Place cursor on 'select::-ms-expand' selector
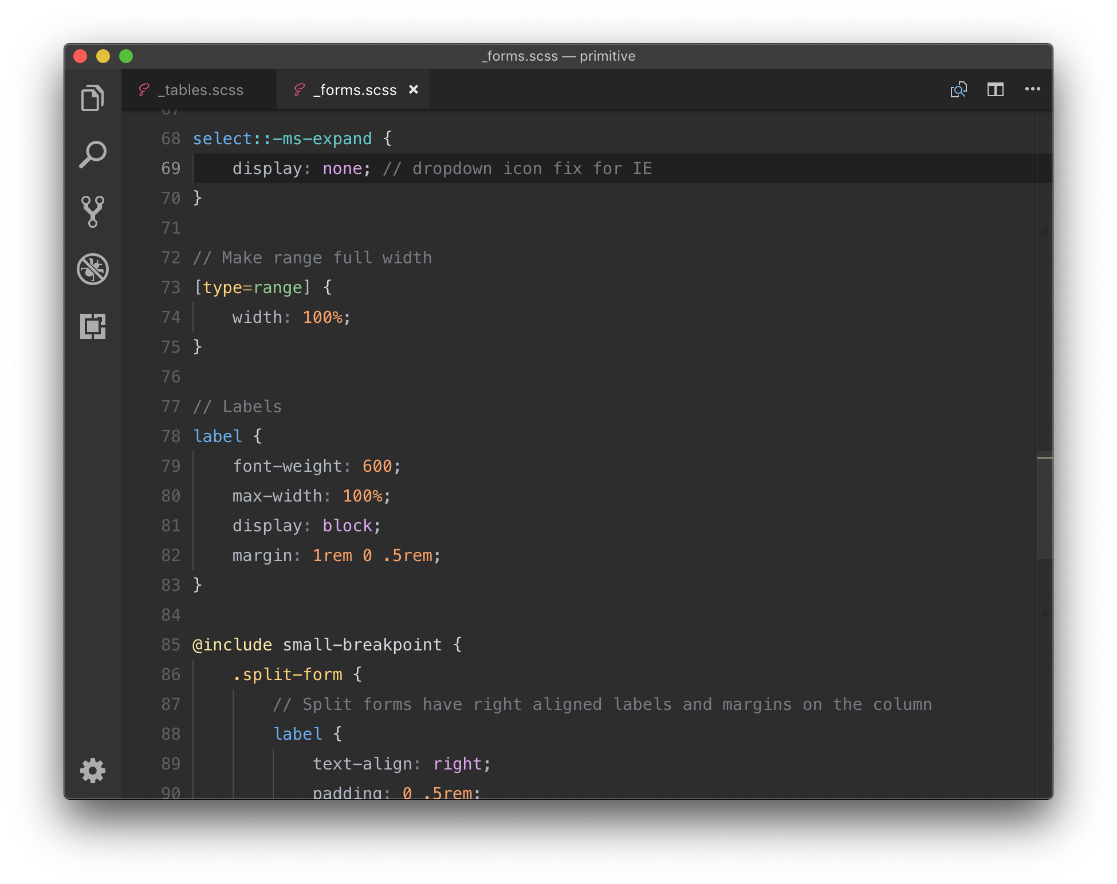Screen dimensions: 1117x884 [x=282, y=139]
